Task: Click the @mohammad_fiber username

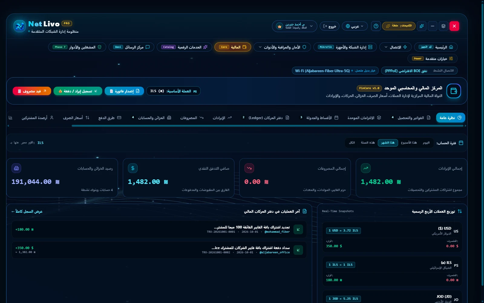Action: 277,232
